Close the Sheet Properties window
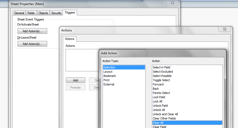238x128 pixels. click(x=172, y=3)
